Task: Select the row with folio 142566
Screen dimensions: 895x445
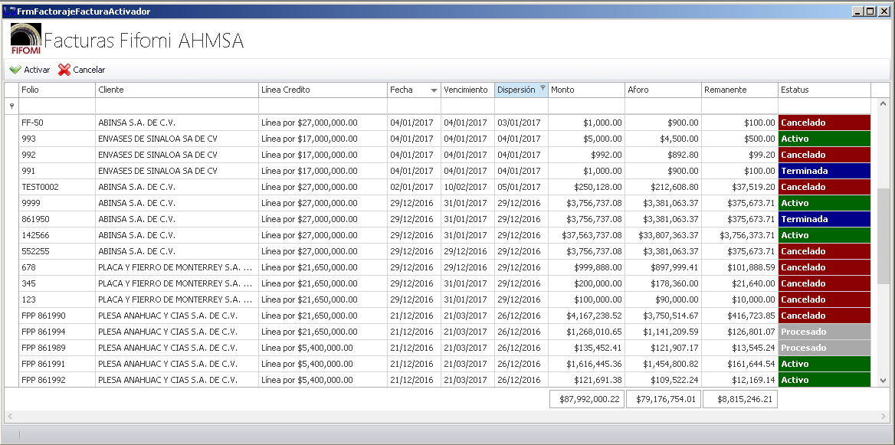Action: [x=438, y=235]
